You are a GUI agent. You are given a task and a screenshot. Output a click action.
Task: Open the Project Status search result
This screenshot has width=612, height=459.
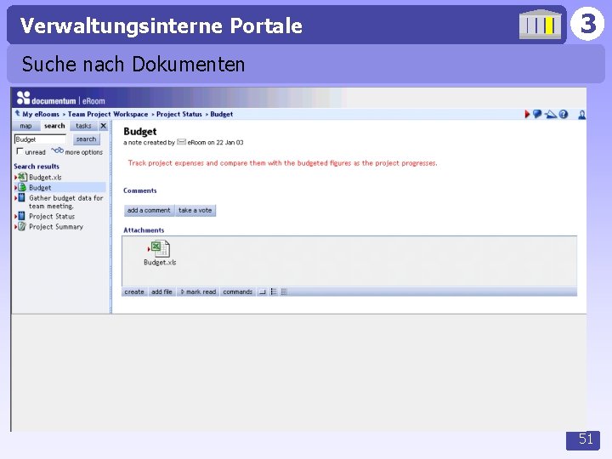pos(52,216)
